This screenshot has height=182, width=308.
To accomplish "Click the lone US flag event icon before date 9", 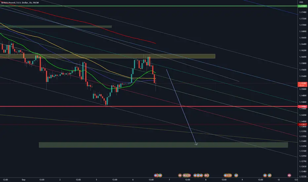I will pyautogui.click(x=236, y=175).
